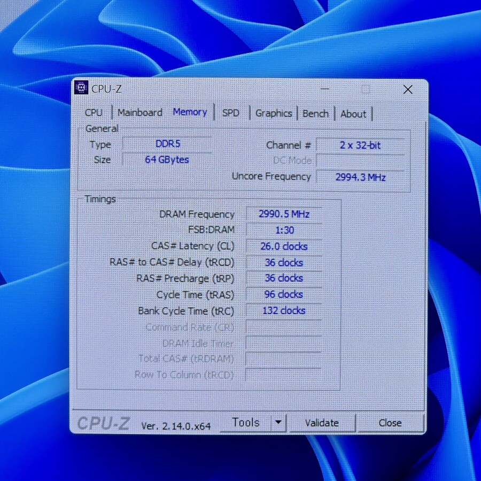Click the DRAM Frequency 2990.5 MHz value
This screenshot has width=481, height=481.
pos(284,214)
